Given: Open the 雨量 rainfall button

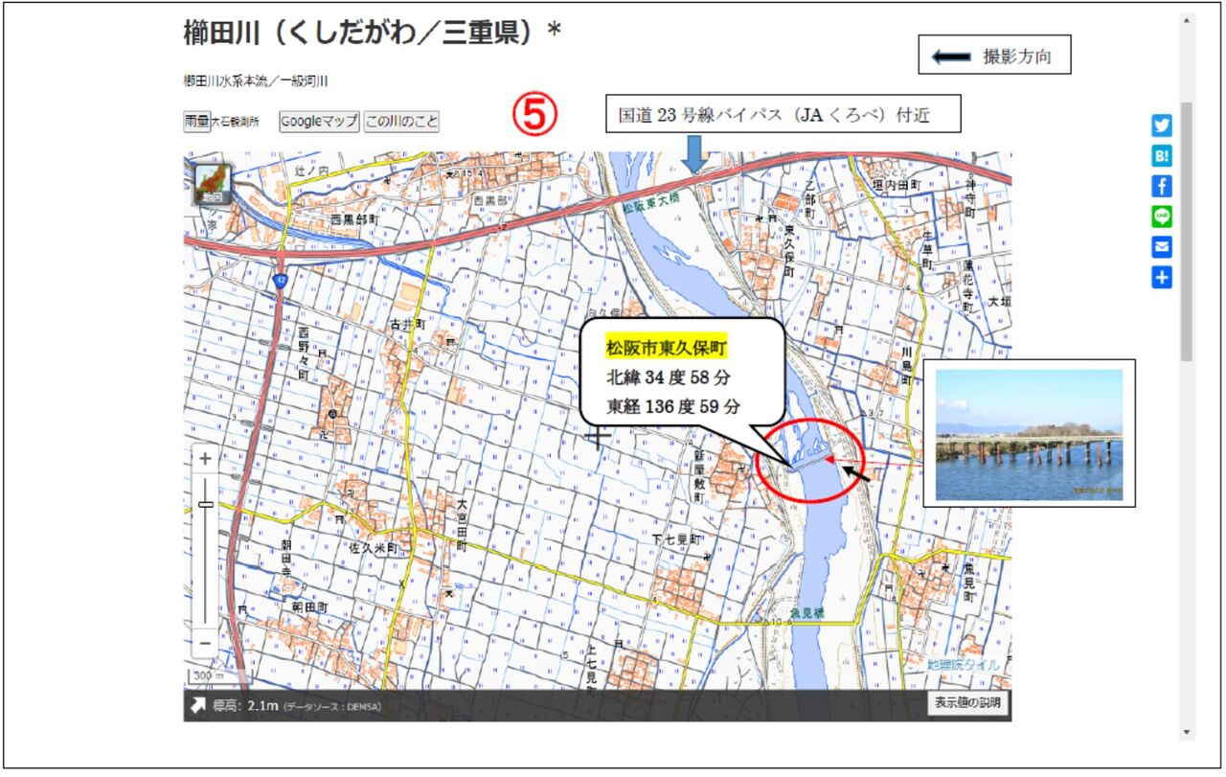Looking at the screenshot, I should click(196, 122).
